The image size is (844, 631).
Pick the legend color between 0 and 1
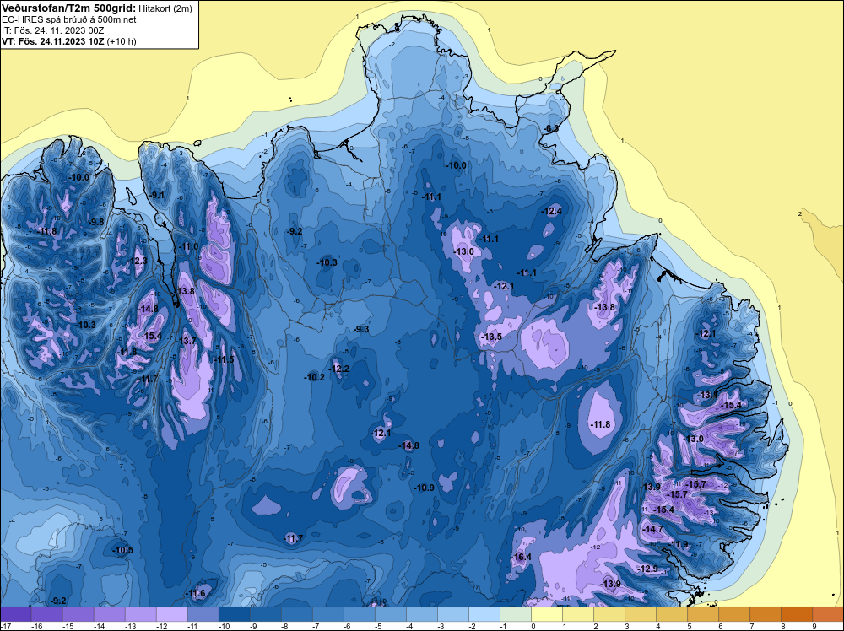coord(547,614)
